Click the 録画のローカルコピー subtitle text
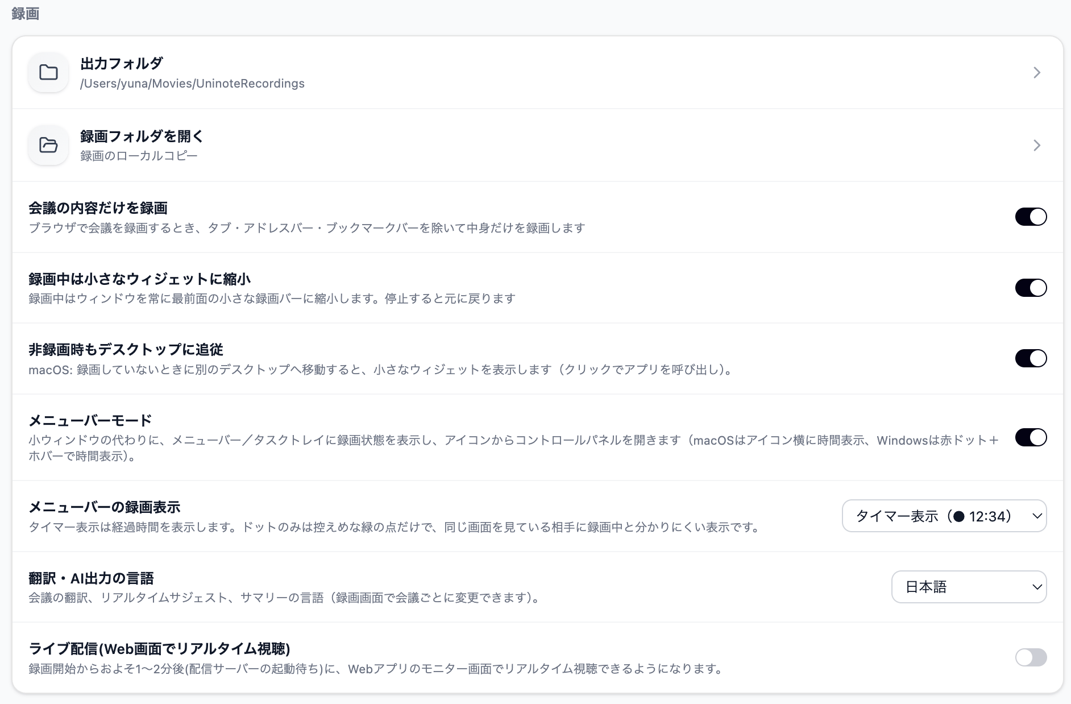1071x704 pixels. [x=139, y=156]
